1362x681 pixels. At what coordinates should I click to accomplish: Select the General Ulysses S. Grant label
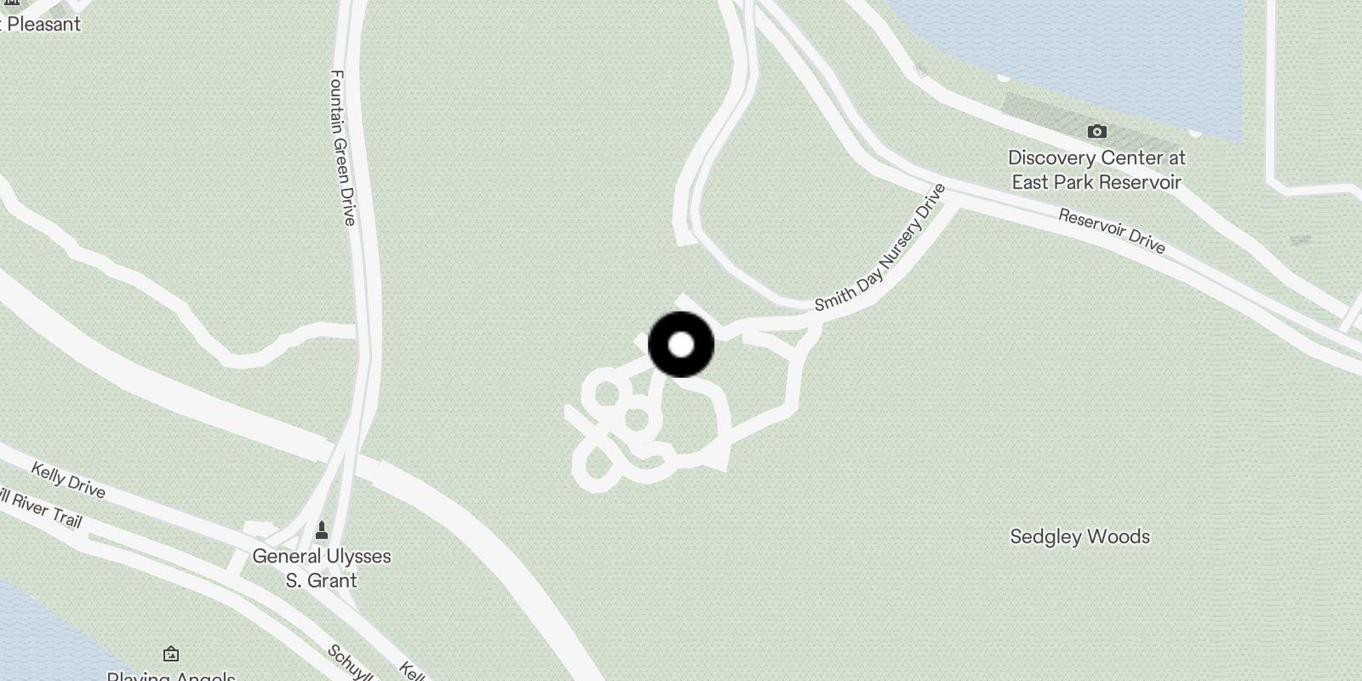pos(322,568)
